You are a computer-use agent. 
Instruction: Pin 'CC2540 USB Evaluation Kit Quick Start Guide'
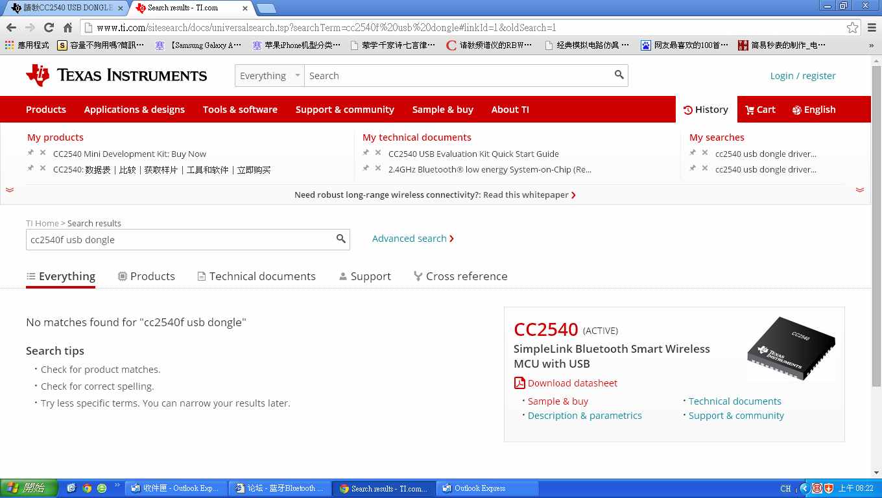366,153
